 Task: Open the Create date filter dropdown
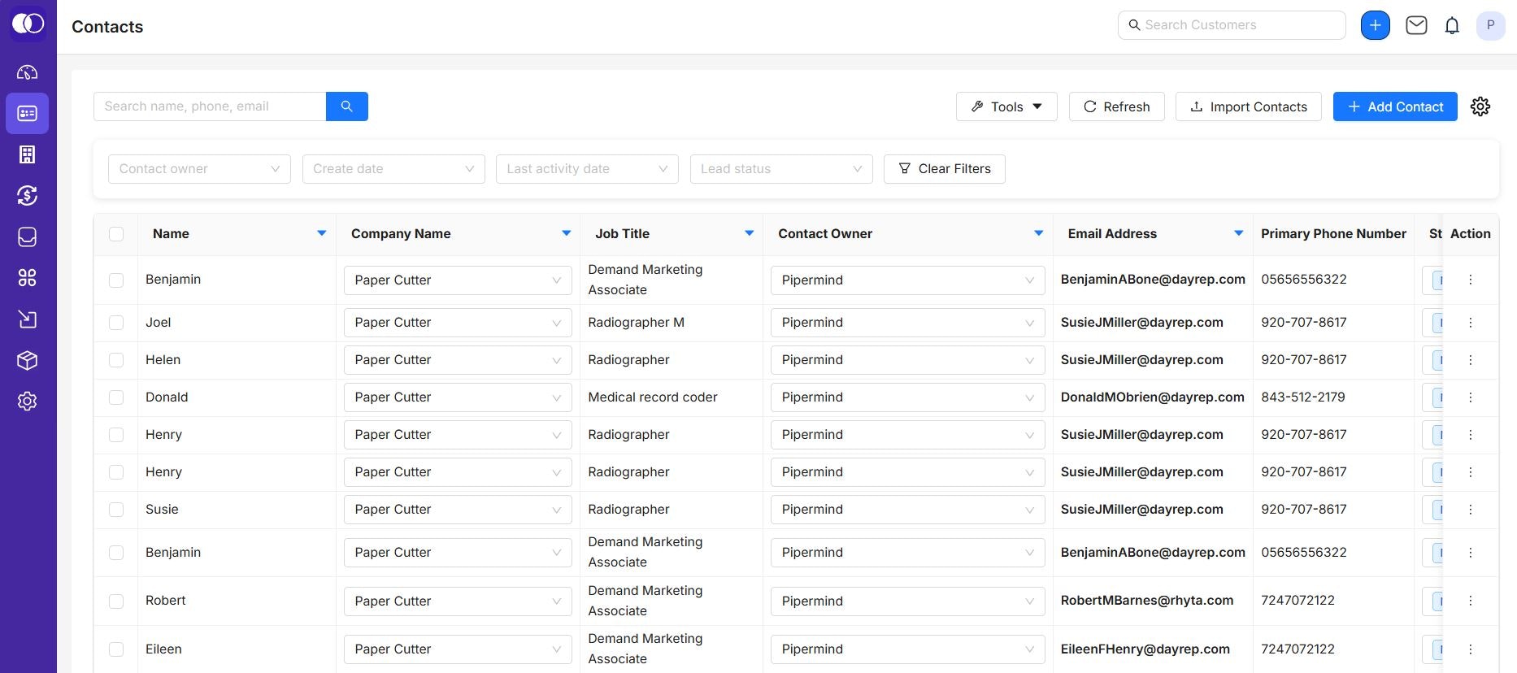pyautogui.click(x=393, y=169)
